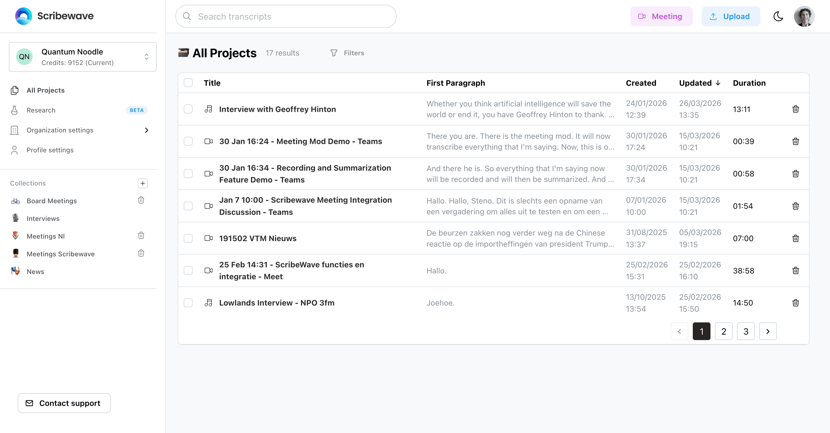Tick the checkbox for Lowlands Interview - NPO 3fm
Image resolution: width=830 pixels, height=433 pixels.
188,302
